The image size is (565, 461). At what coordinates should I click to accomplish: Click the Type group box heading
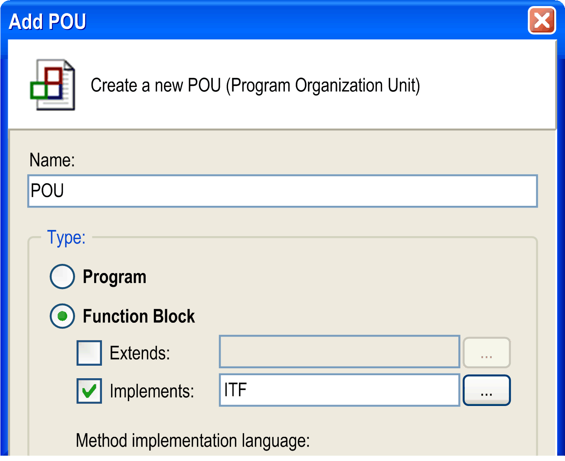[66, 237]
